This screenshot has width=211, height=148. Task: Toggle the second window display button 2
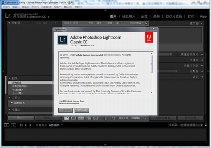pyautogui.click(x=13, y=125)
